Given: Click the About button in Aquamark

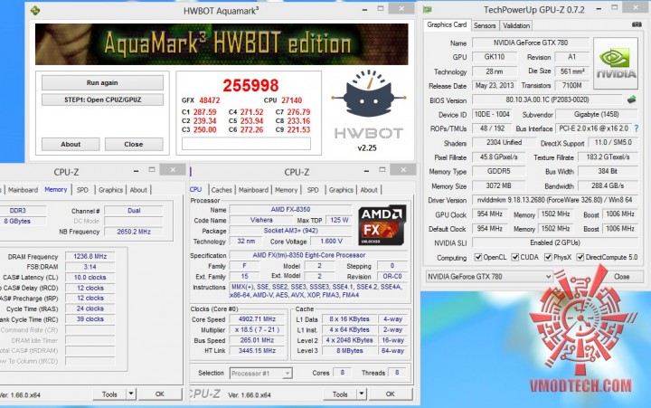Looking at the screenshot, I should tap(71, 144).
